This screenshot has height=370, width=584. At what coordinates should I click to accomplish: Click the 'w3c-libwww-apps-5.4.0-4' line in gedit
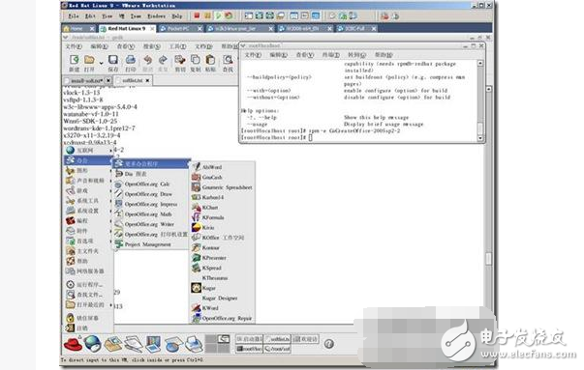[x=101, y=107]
